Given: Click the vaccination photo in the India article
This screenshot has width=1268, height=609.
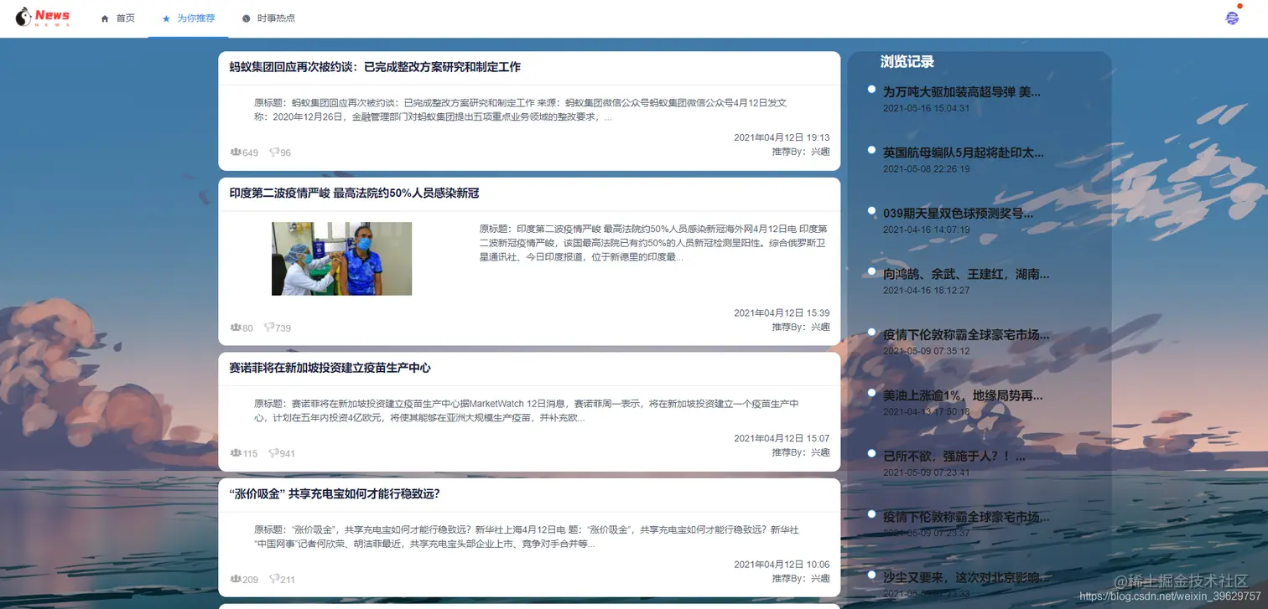Looking at the screenshot, I should click(340, 258).
